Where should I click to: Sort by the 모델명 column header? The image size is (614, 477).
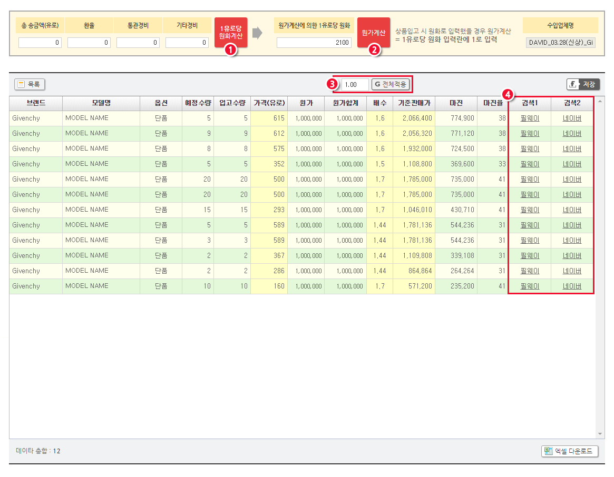pos(101,103)
